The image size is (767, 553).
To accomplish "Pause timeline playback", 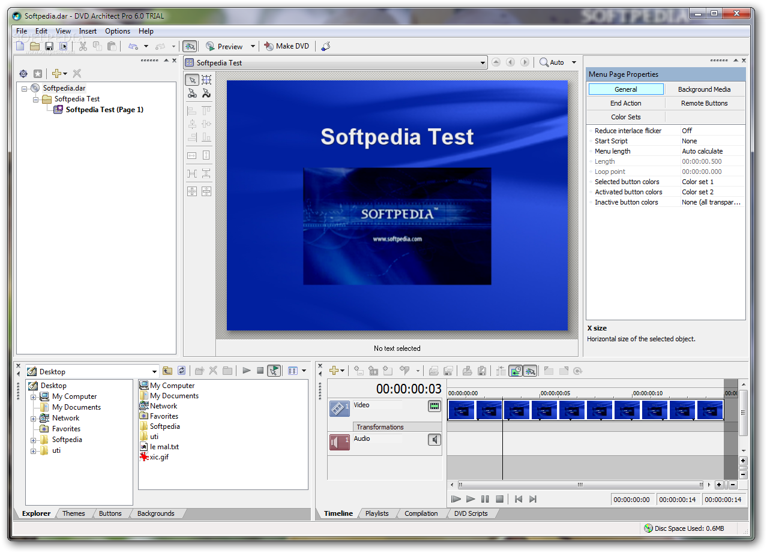I will 485,499.
